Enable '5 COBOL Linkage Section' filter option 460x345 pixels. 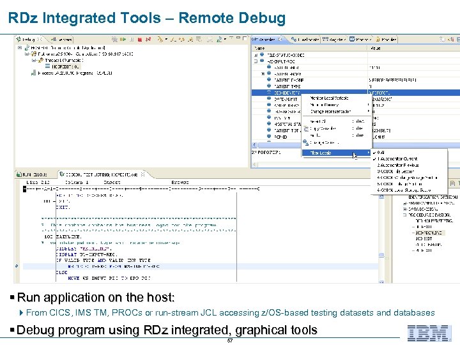[409, 184]
